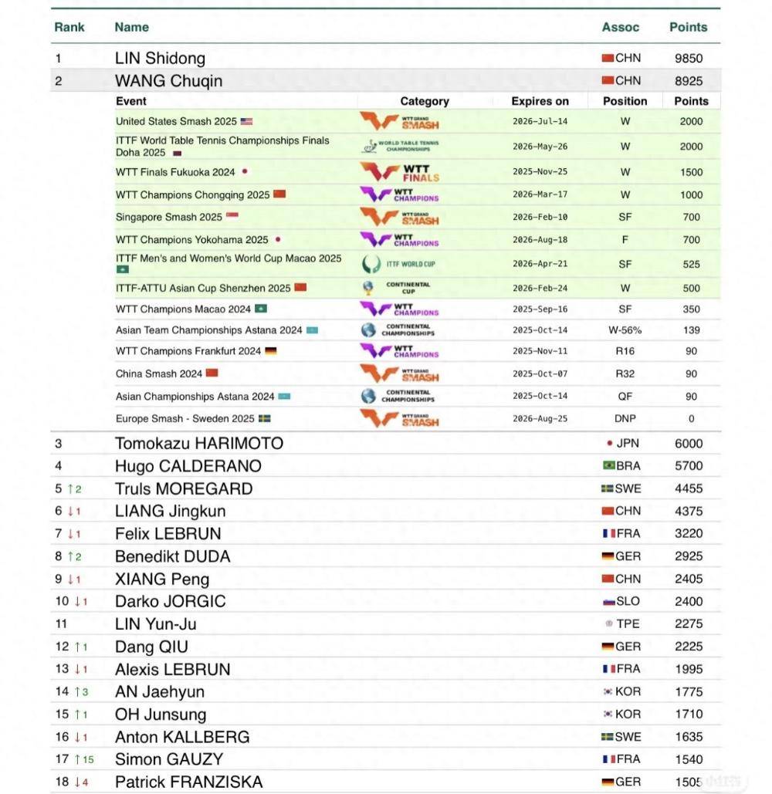
Task: Sort by the Name column header
Action: click(x=132, y=27)
